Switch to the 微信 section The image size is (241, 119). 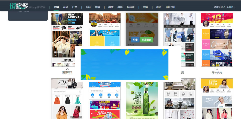pos(111,7)
